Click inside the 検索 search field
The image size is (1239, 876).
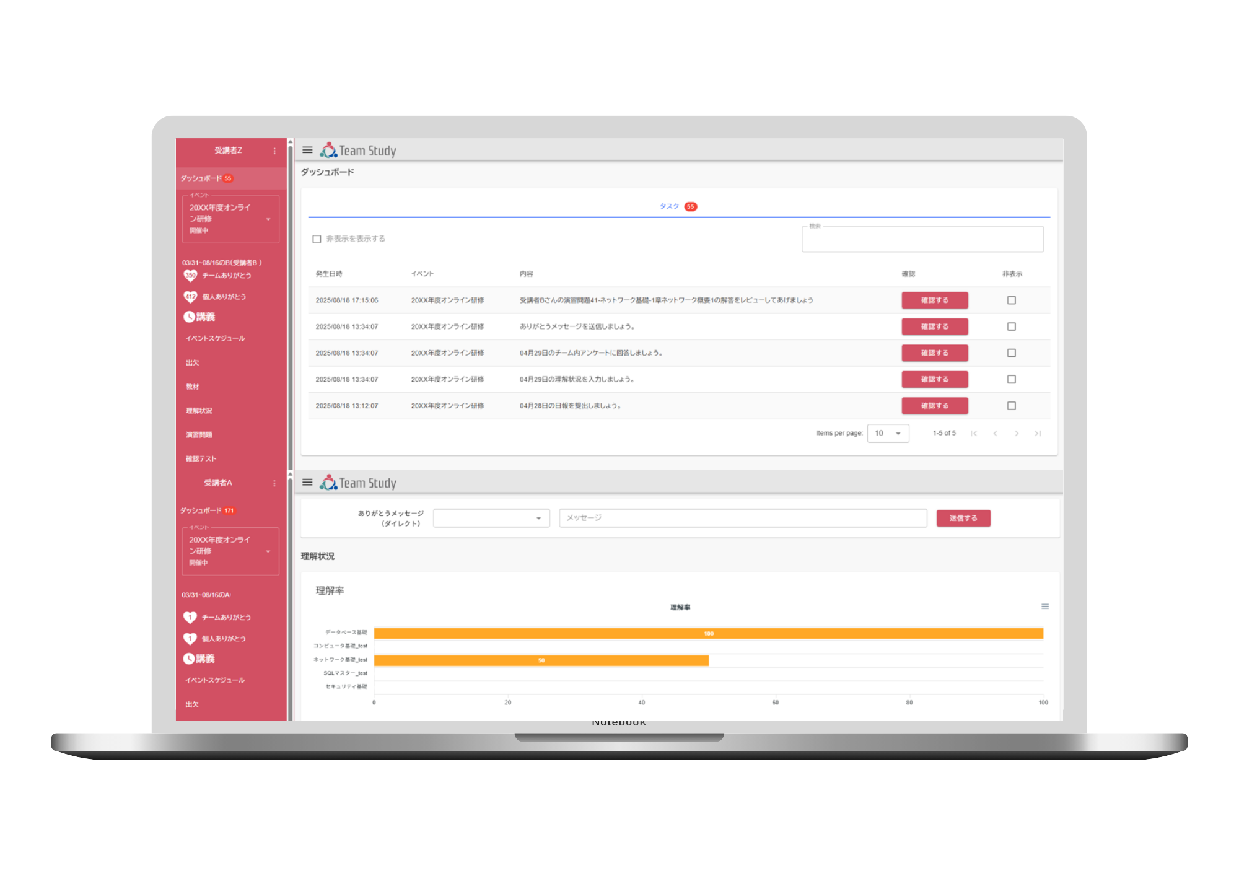click(x=922, y=239)
